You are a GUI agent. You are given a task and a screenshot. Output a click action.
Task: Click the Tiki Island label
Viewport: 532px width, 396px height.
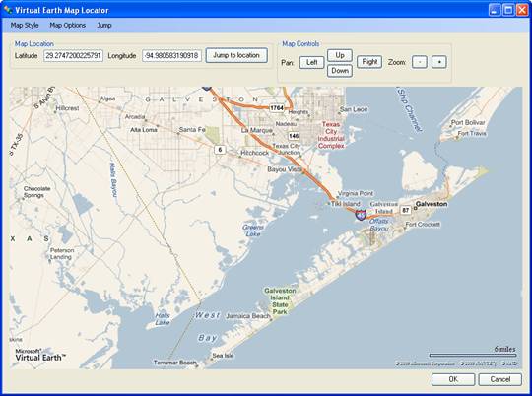[x=345, y=204]
